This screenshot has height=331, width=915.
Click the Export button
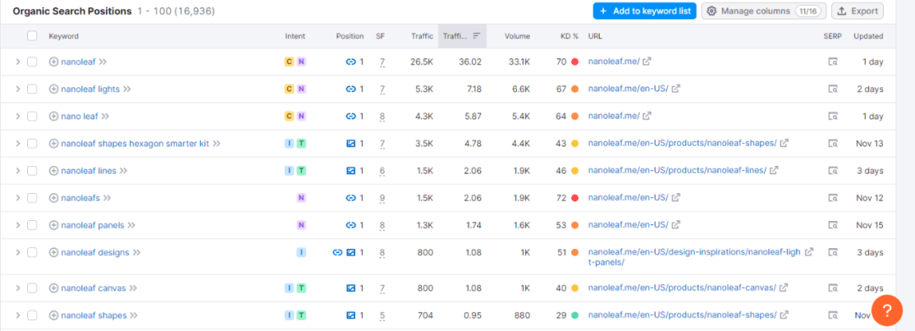pos(857,11)
